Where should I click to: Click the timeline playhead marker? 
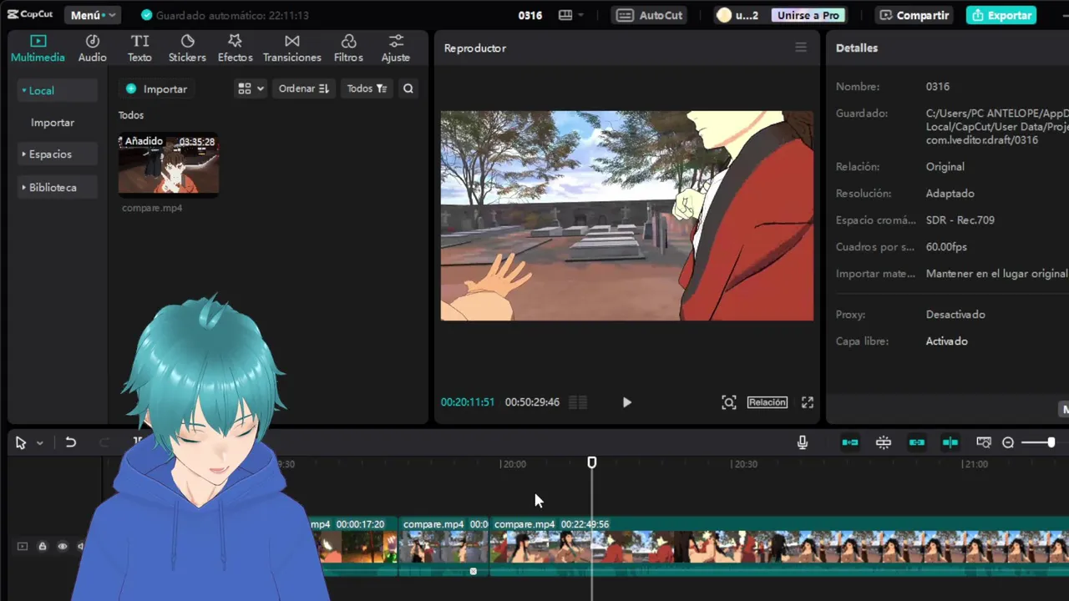pyautogui.click(x=592, y=462)
